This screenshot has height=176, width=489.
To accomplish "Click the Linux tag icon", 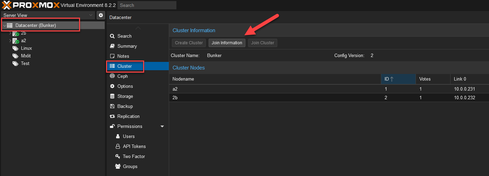I will pyautogui.click(x=15, y=48).
